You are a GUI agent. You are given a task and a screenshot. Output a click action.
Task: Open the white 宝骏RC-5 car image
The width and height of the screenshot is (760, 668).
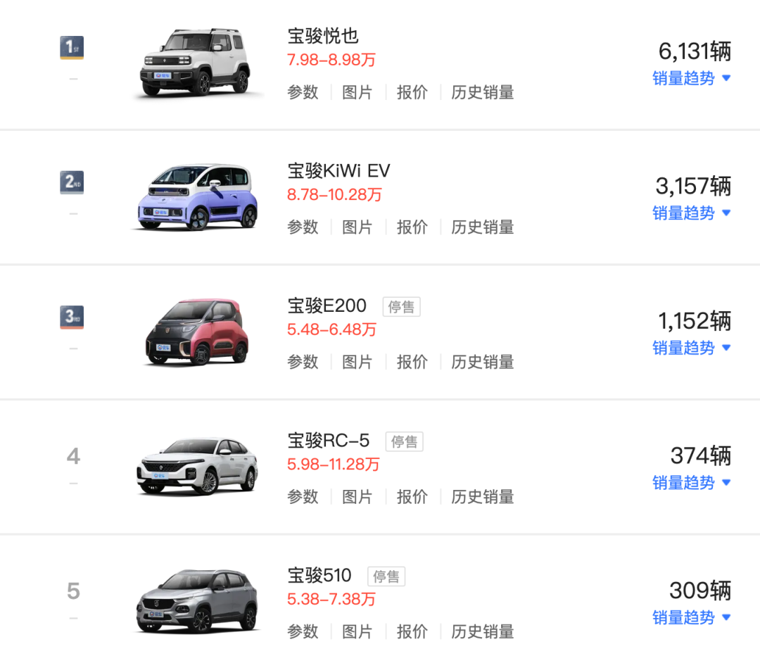[196, 466]
